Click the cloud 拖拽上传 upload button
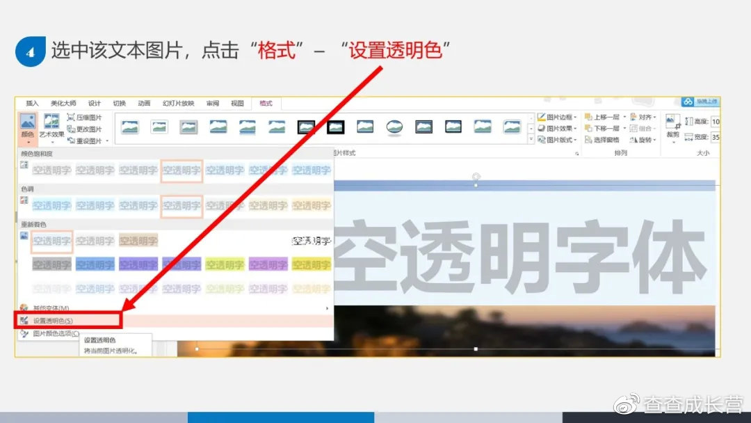The height and width of the screenshot is (423, 751). tap(700, 102)
